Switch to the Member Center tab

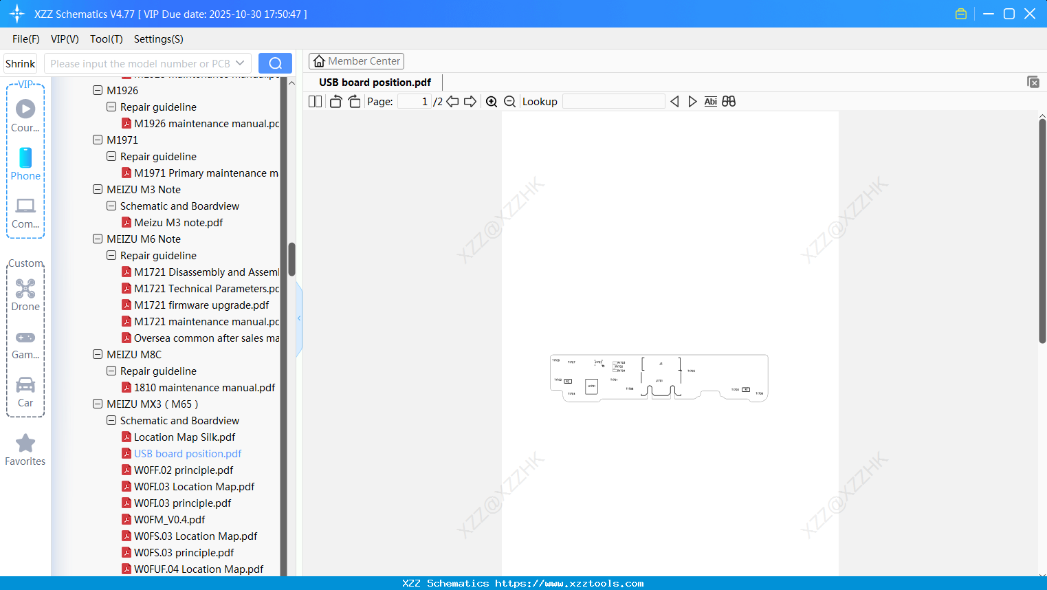pyautogui.click(x=356, y=61)
